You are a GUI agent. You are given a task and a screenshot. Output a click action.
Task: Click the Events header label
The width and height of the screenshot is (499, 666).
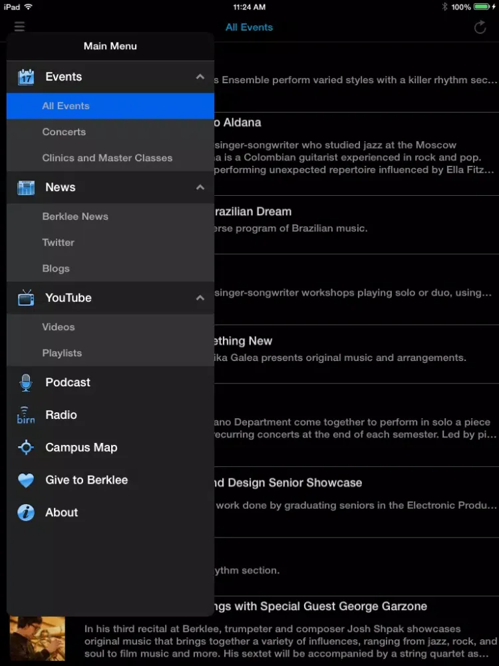click(64, 77)
